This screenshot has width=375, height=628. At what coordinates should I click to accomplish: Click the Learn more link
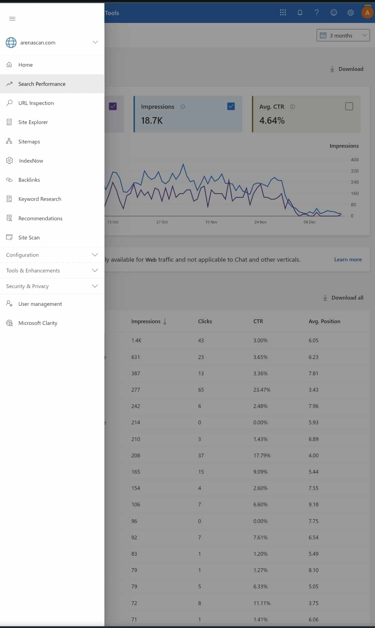pyautogui.click(x=348, y=260)
